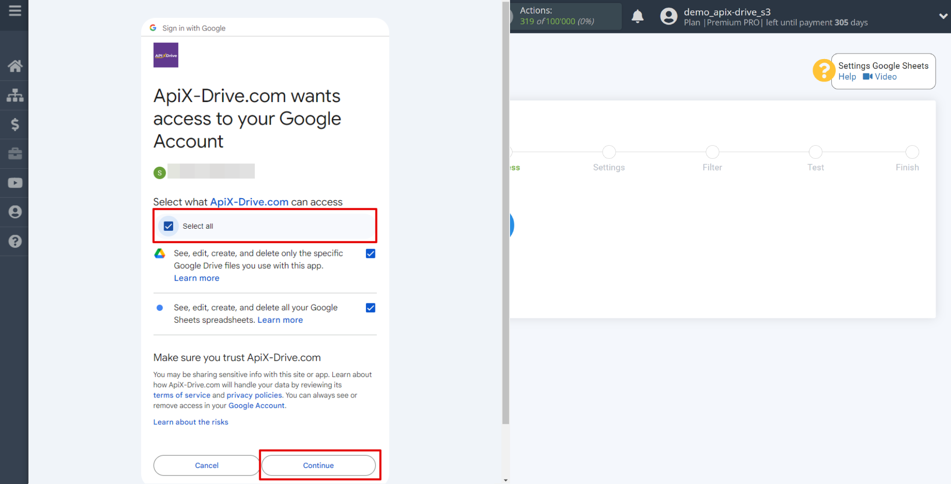The height and width of the screenshot is (484, 951).
Task: Open the user profile icon in sidebar
Action: click(15, 212)
